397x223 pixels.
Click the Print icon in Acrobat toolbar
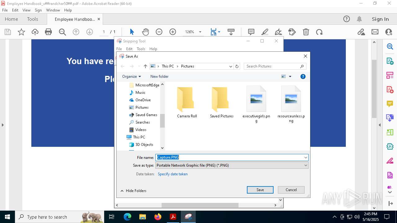(x=48, y=32)
